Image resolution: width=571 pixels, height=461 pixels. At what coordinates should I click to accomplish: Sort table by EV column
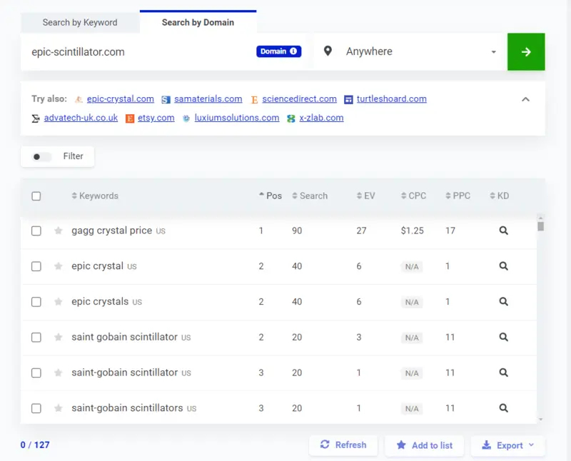coord(365,196)
